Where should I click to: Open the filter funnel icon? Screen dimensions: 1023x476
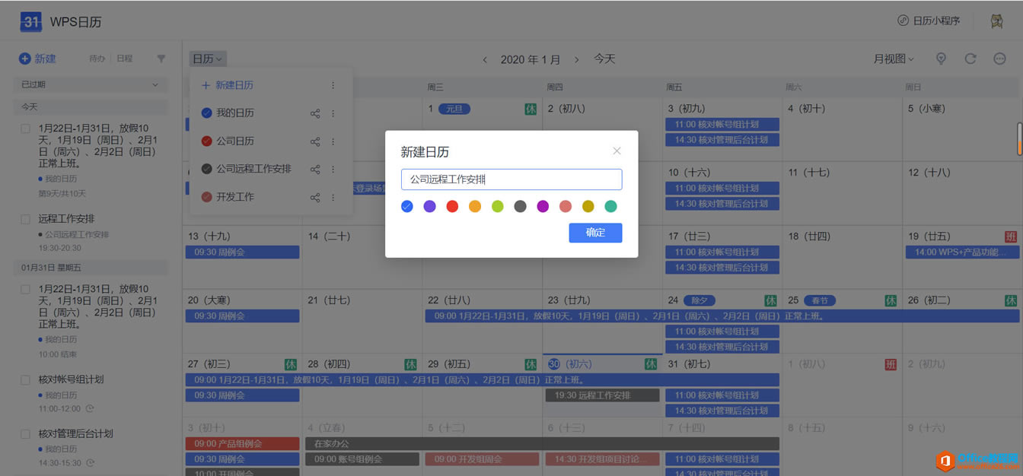point(161,59)
